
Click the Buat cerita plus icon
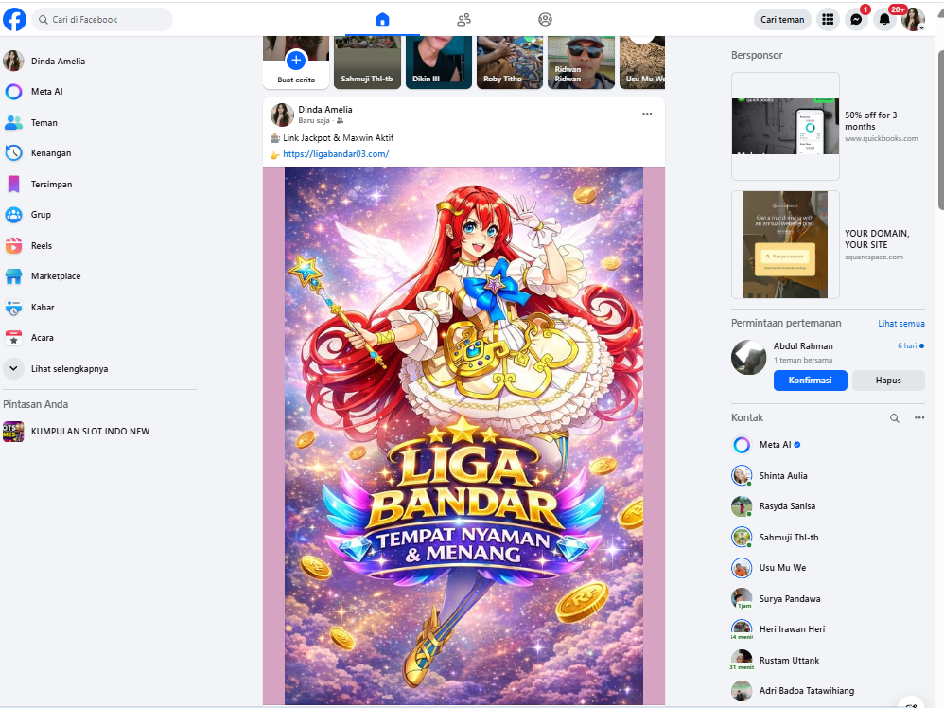[296, 61]
